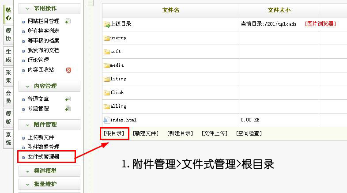This screenshot has height=193, width=347.
Task: Select 文件式管理器 in the sidebar
Action: pyautogui.click(x=43, y=156)
